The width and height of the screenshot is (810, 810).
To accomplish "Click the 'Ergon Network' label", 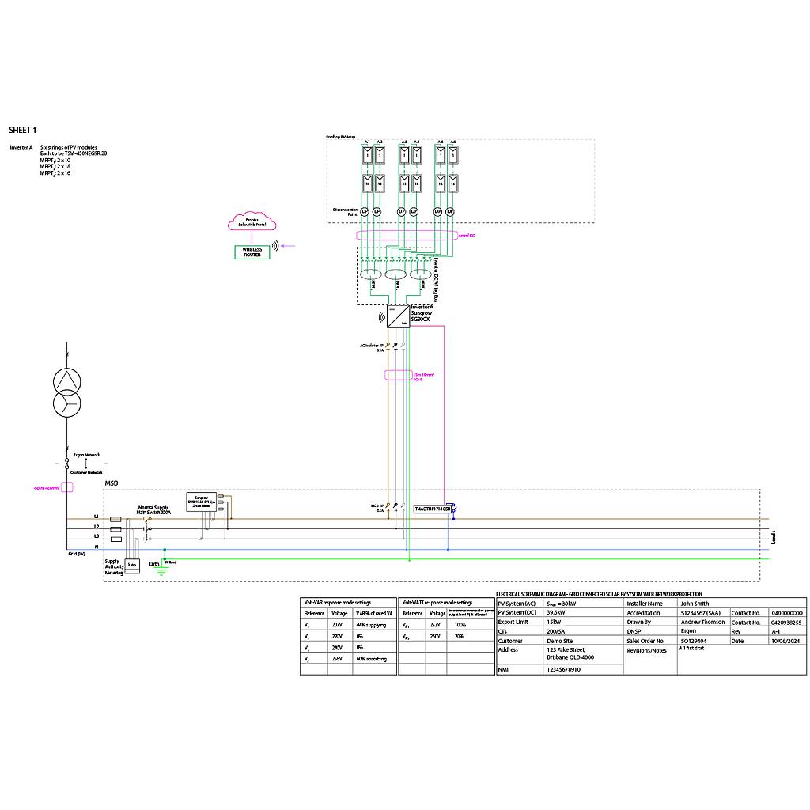I will coord(87,455).
